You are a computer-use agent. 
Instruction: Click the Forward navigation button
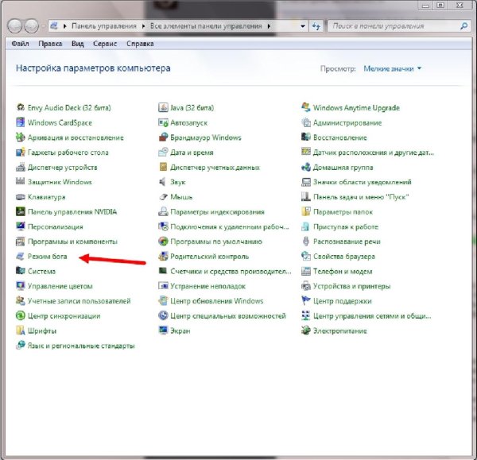(31, 26)
